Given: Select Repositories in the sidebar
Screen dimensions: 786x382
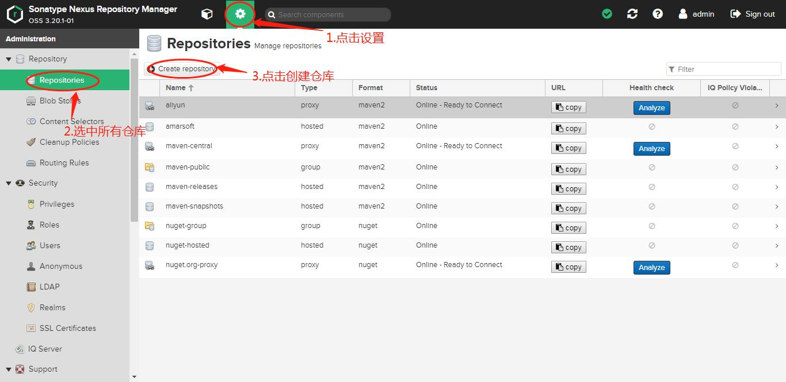Looking at the screenshot, I should click(x=64, y=80).
